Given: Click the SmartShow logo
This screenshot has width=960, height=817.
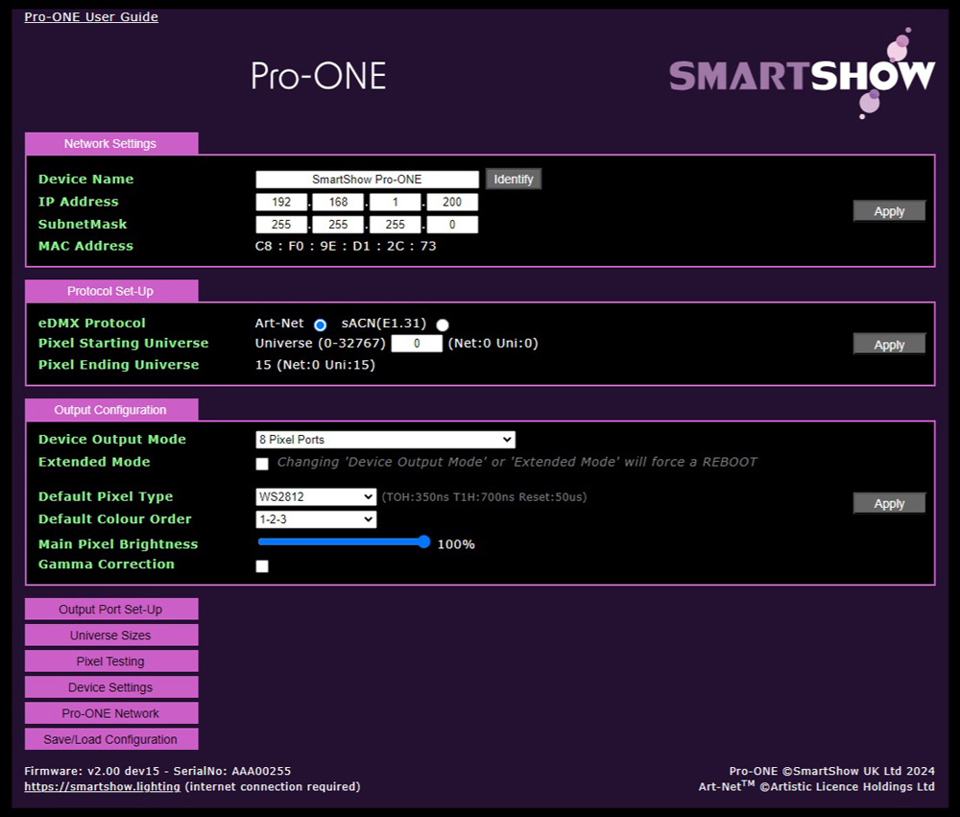Looking at the screenshot, I should click(802, 75).
